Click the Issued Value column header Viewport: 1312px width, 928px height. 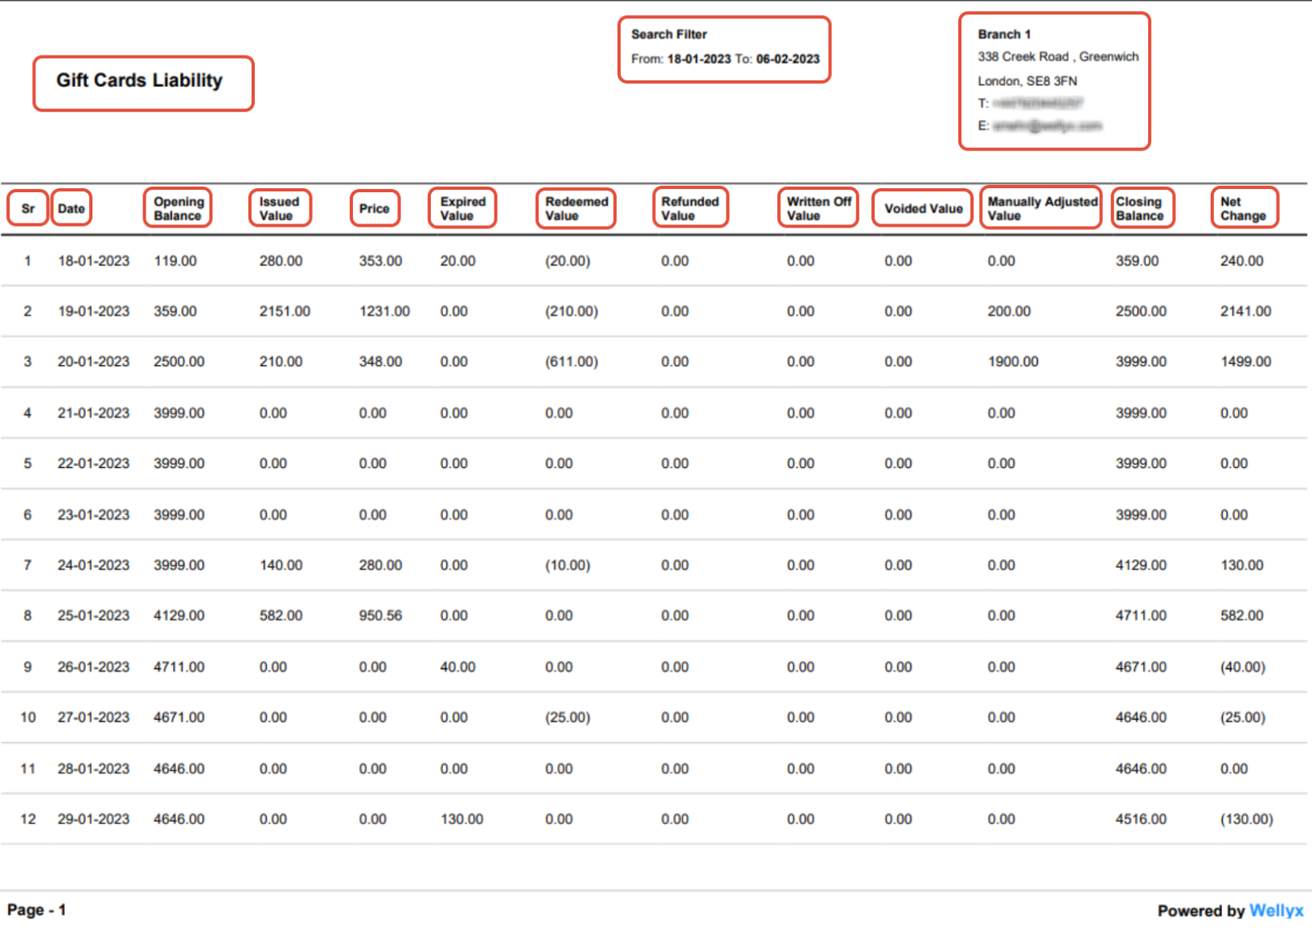point(279,208)
